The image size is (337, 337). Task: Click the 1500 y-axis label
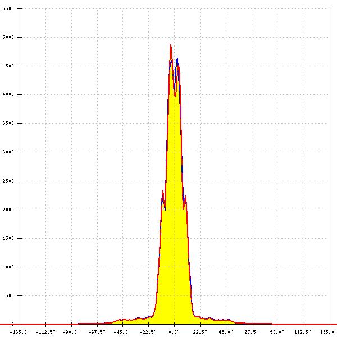[x=8, y=238]
